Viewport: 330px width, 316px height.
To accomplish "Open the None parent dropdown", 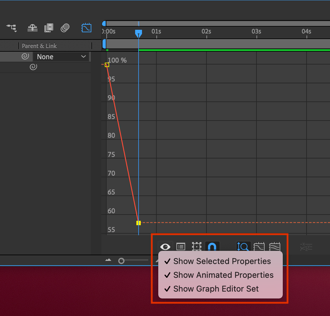I will pos(61,57).
